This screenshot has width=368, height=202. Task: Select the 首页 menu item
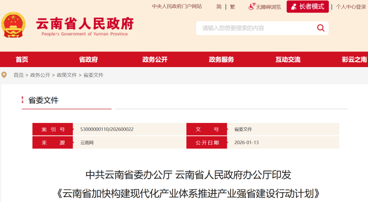pyautogui.click(x=21, y=59)
